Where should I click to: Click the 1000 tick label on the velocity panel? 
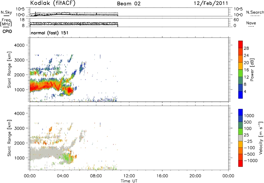[x=19, y=158]
